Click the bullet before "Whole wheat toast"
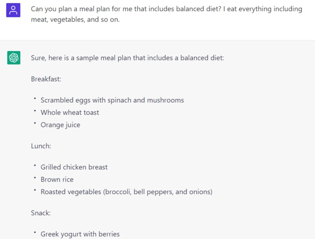Image resolution: width=315 pixels, height=239 pixels. point(35,111)
